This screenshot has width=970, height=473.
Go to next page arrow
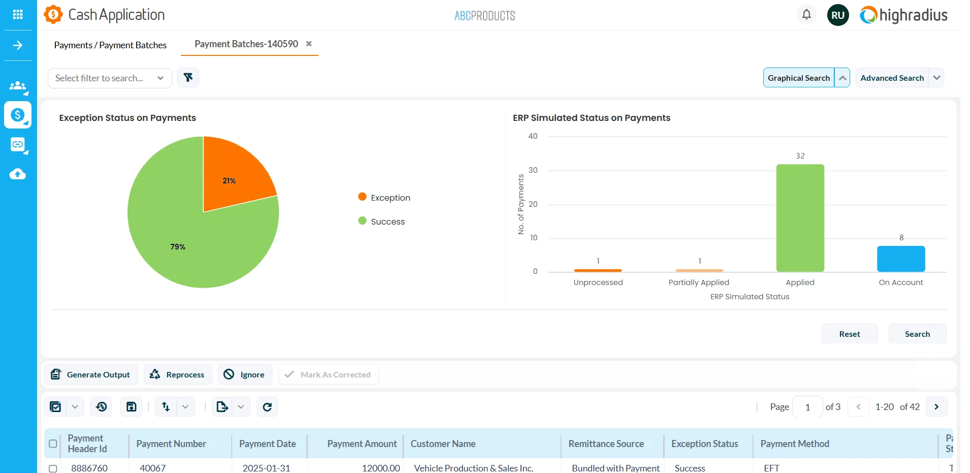pos(936,406)
